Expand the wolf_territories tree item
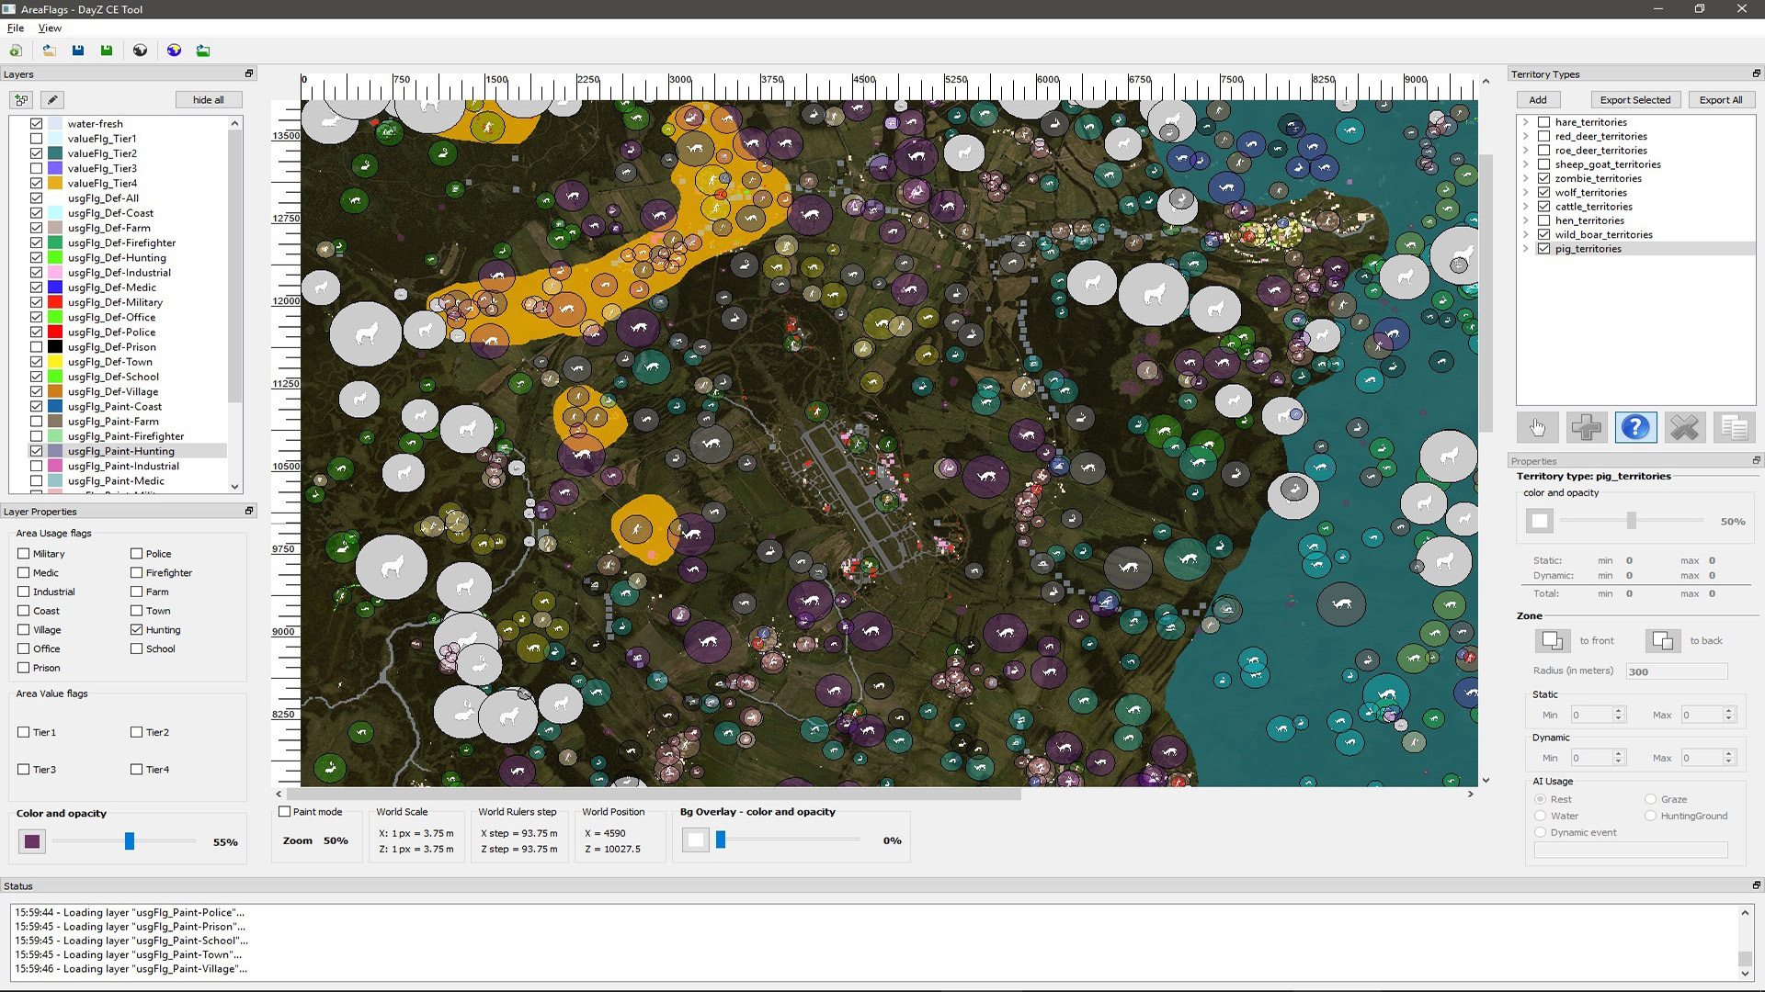The image size is (1765, 992). [1524, 191]
